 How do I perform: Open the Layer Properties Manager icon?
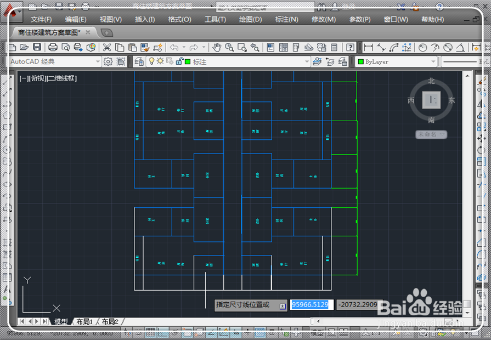coord(139,61)
